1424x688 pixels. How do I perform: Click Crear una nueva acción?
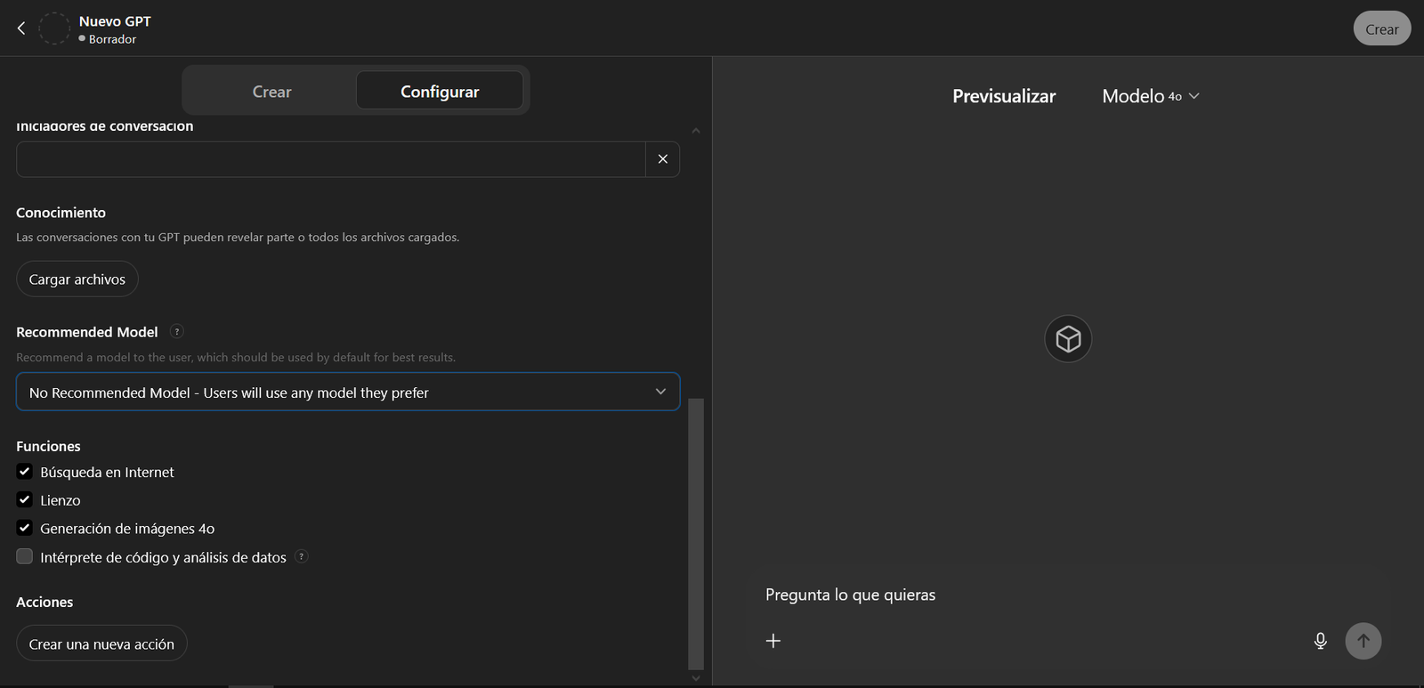(x=101, y=643)
